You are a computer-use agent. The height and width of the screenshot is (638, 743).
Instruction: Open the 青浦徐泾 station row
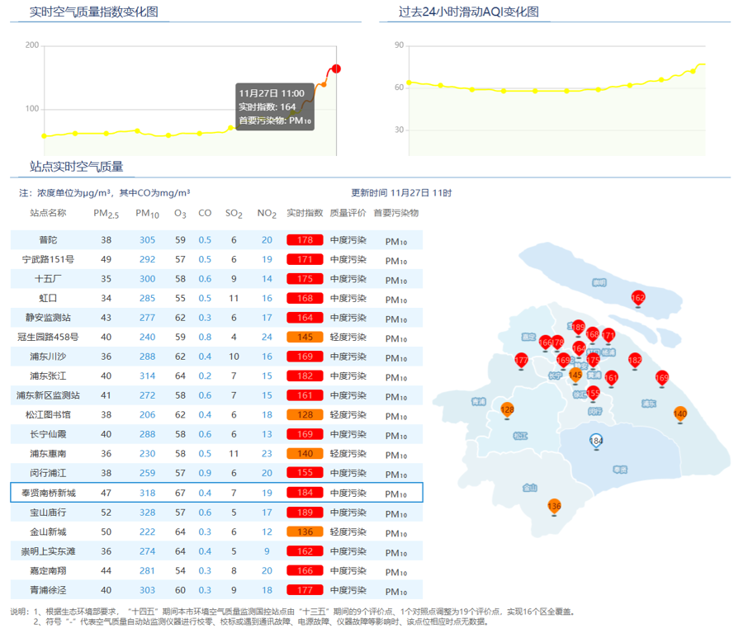tap(48, 590)
